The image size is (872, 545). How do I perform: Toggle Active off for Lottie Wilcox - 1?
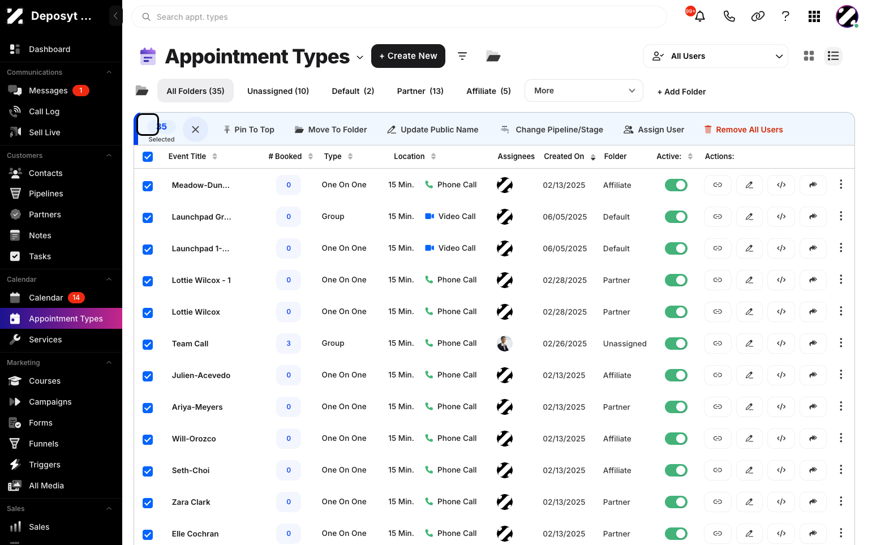676,280
